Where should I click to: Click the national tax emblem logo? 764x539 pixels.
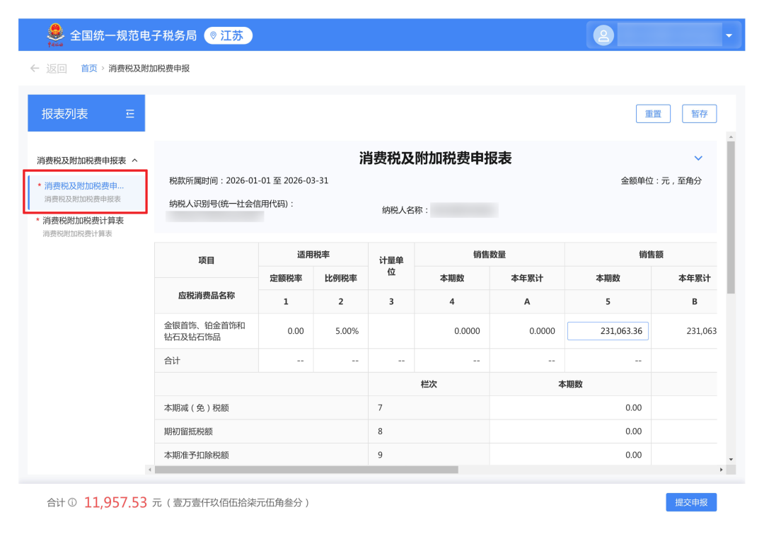pyautogui.click(x=56, y=35)
